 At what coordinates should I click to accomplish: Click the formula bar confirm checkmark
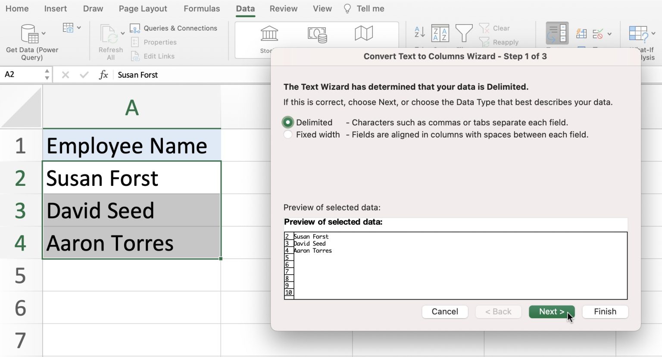click(x=84, y=75)
